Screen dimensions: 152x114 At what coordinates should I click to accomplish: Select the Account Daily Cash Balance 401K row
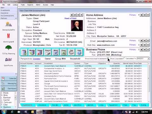click(x=84, y=66)
